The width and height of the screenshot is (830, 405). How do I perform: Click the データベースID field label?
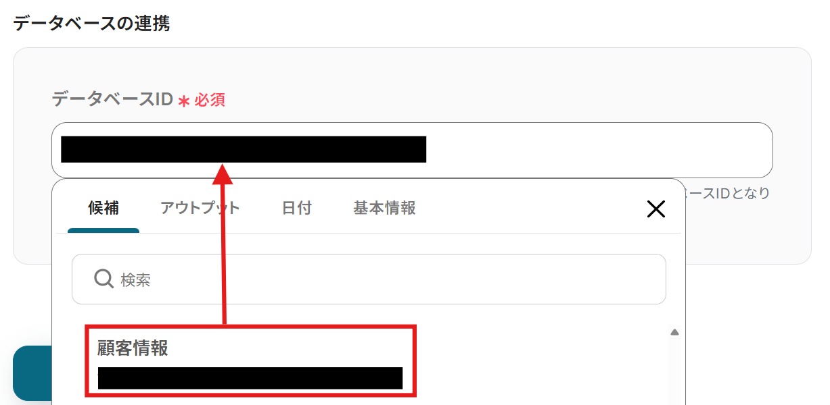point(113,99)
